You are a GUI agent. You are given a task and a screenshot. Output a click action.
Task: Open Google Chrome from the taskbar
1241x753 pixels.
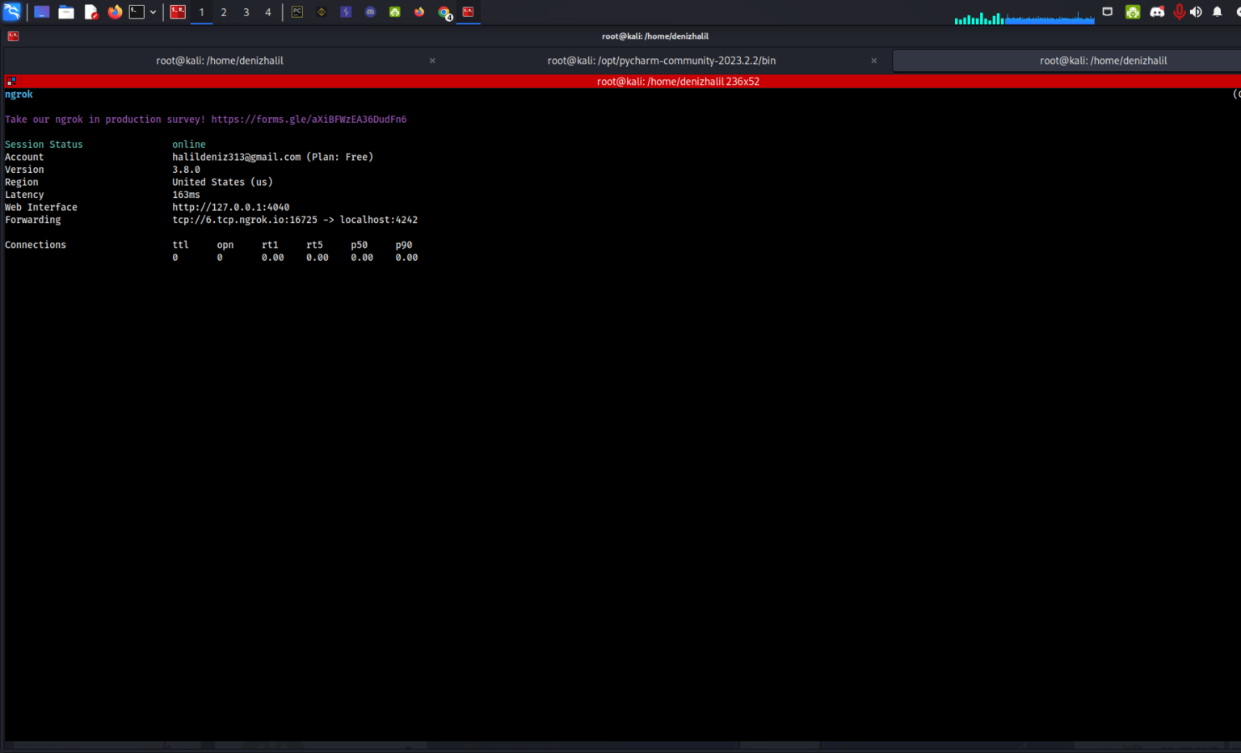pyautogui.click(x=444, y=12)
